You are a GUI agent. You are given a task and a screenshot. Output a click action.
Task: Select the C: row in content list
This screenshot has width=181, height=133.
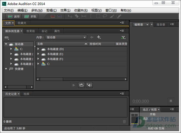[82, 64]
